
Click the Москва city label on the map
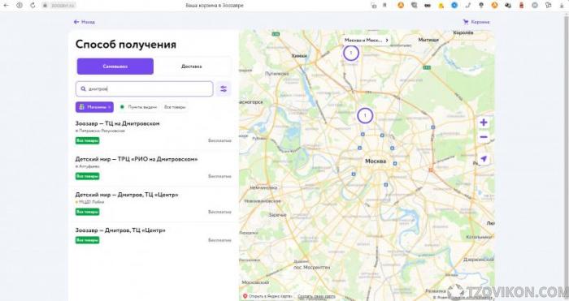tap(376, 161)
